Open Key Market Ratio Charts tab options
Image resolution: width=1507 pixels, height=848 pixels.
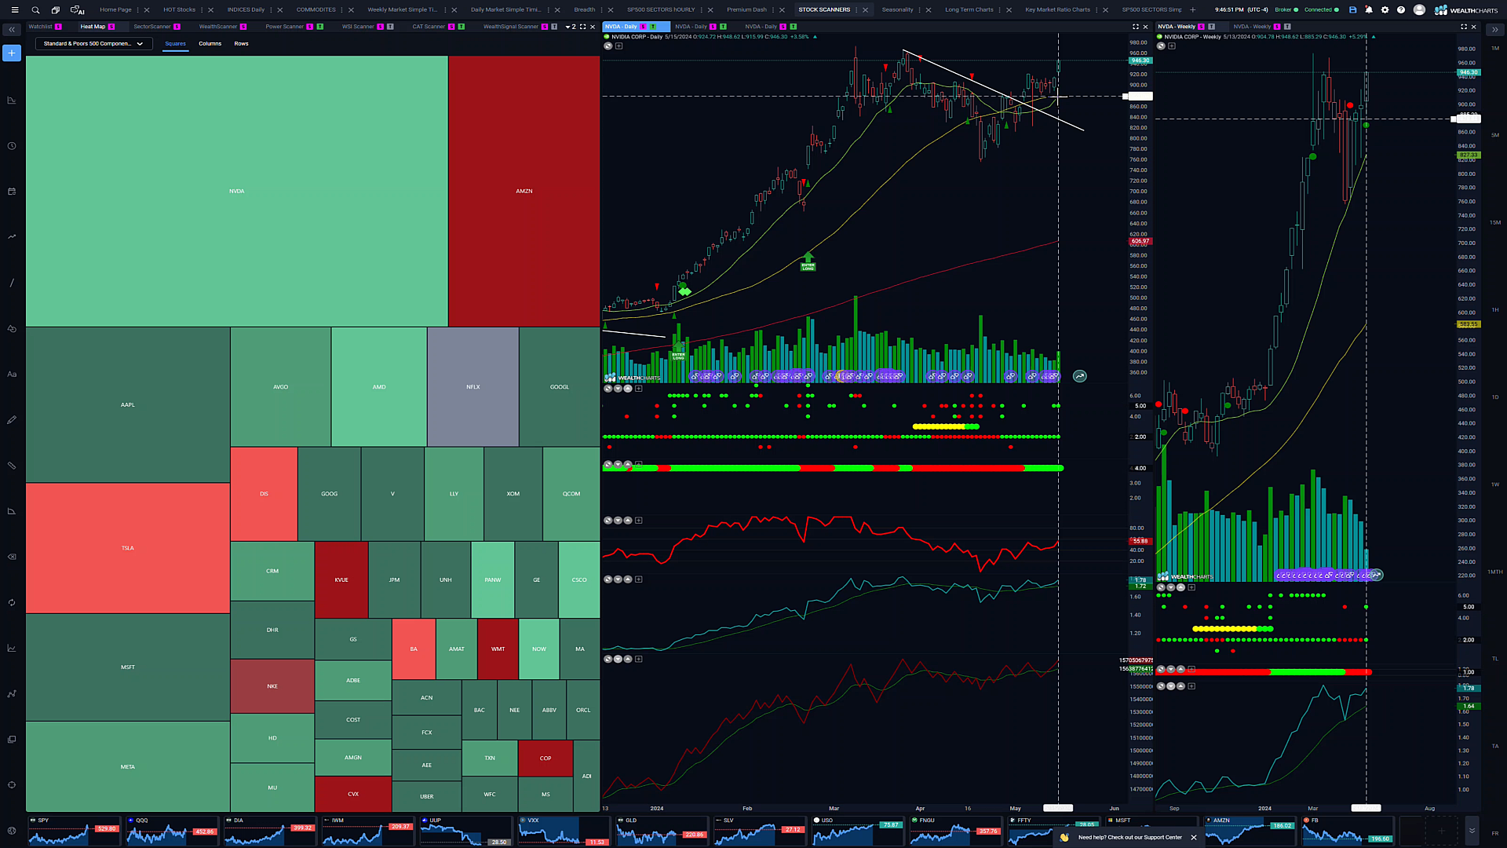(1096, 10)
